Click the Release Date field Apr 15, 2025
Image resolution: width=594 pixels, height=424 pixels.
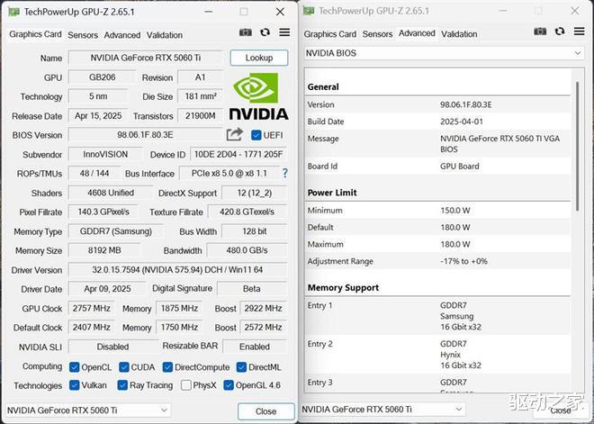(98, 115)
